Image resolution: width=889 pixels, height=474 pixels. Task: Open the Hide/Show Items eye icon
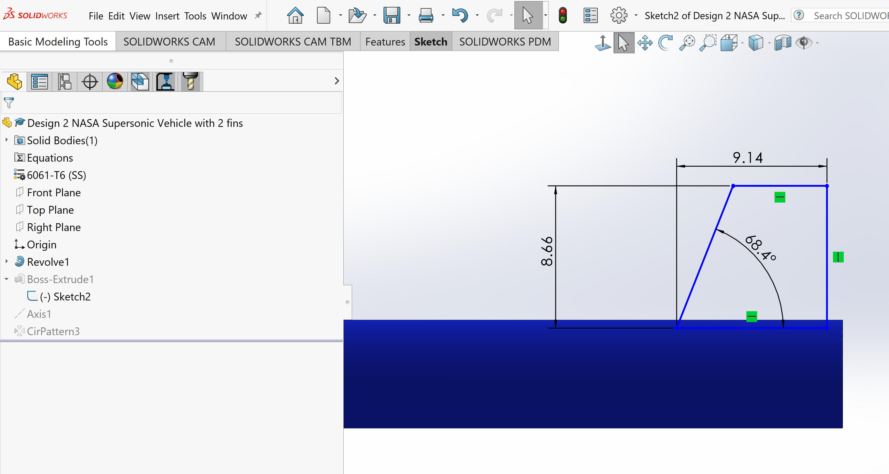tap(804, 43)
